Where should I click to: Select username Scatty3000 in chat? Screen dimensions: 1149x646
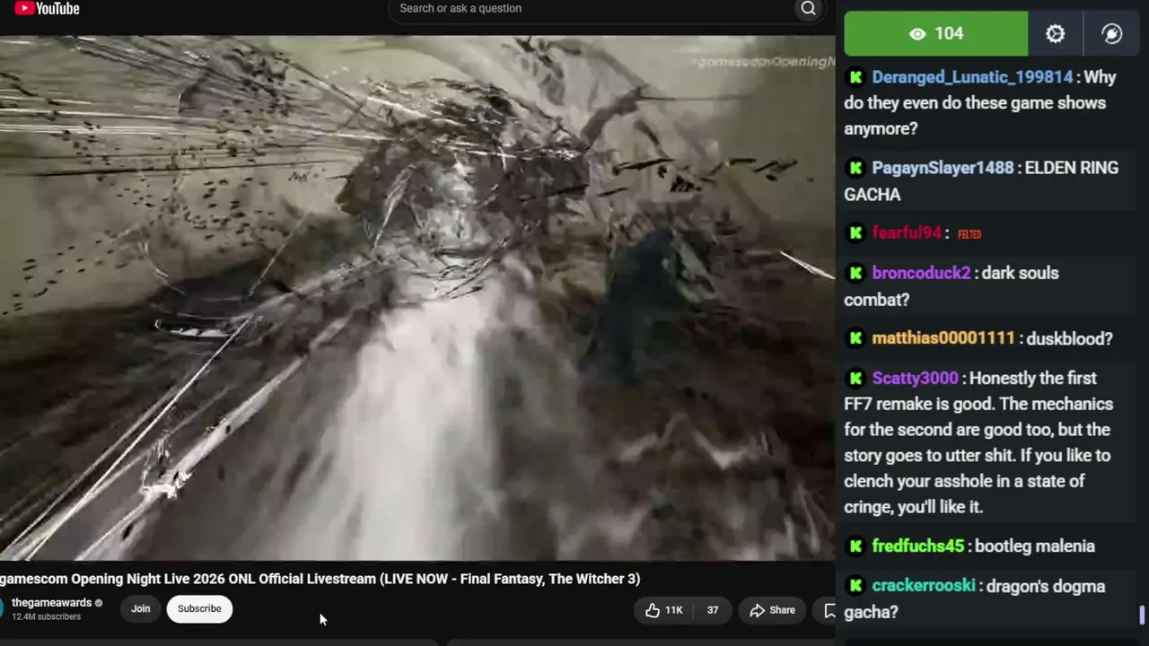coord(915,378)
